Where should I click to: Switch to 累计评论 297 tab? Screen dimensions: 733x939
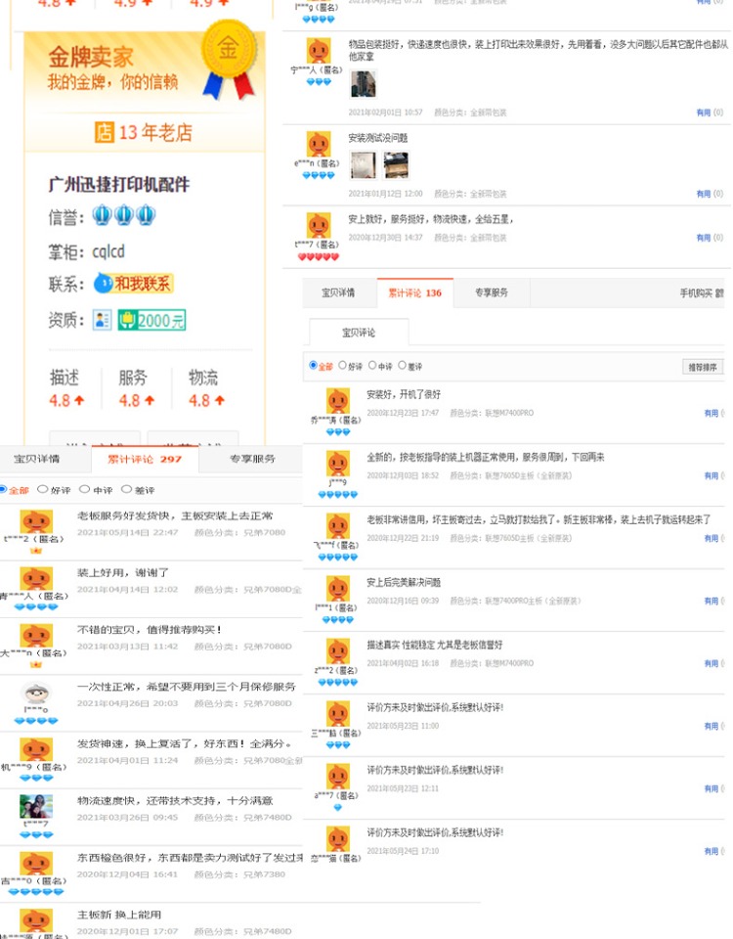point(145,460)
